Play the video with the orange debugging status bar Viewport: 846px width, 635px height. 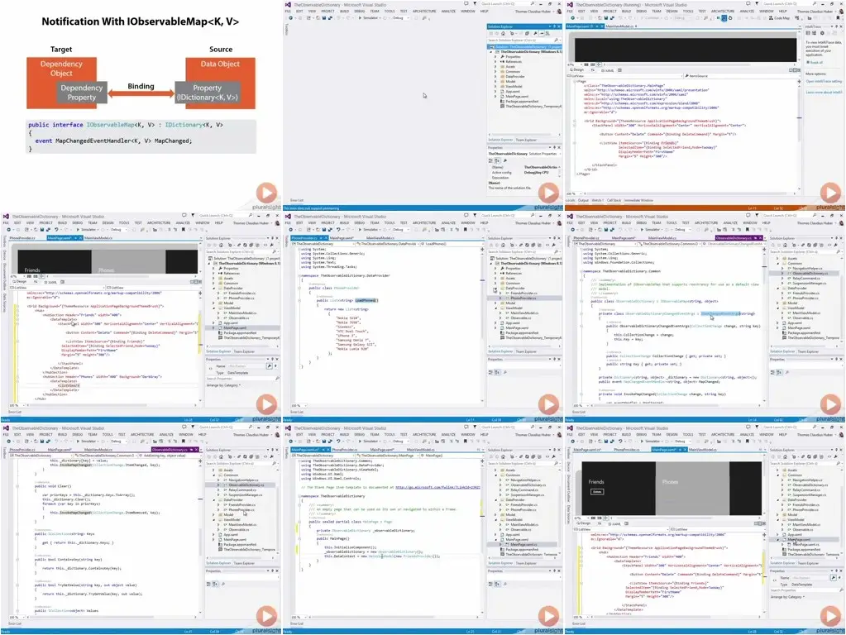(x=830, y=193)
